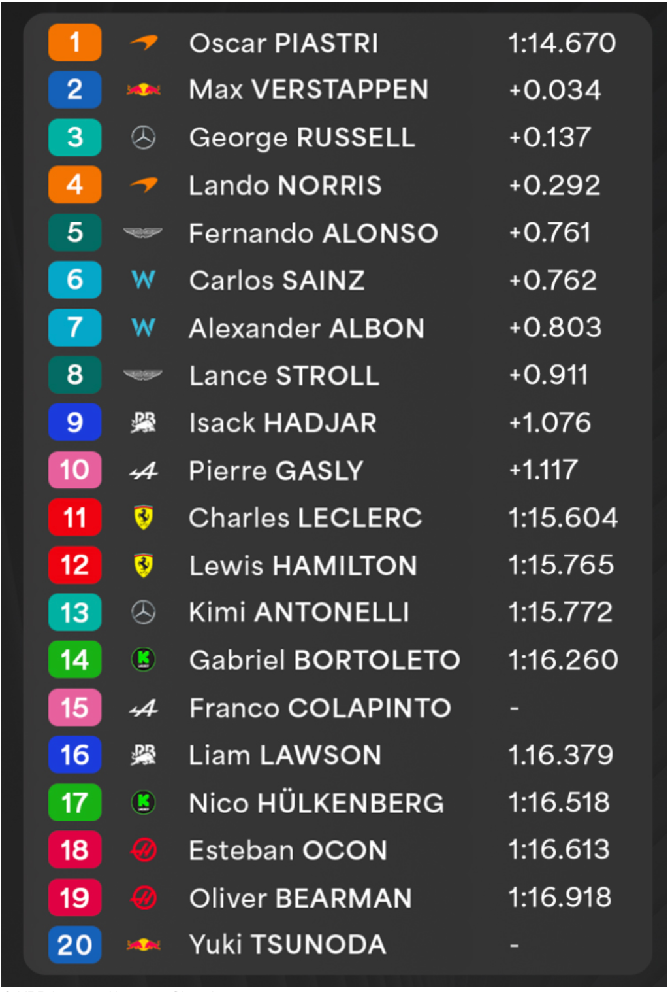Image resolution: width=670 pixels, height=992 pixels.
Task: Select the orange position 1 badge
Action: [x=75, y=43]
